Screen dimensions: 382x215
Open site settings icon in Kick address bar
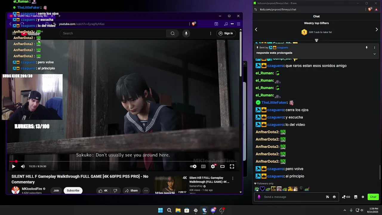256,9
